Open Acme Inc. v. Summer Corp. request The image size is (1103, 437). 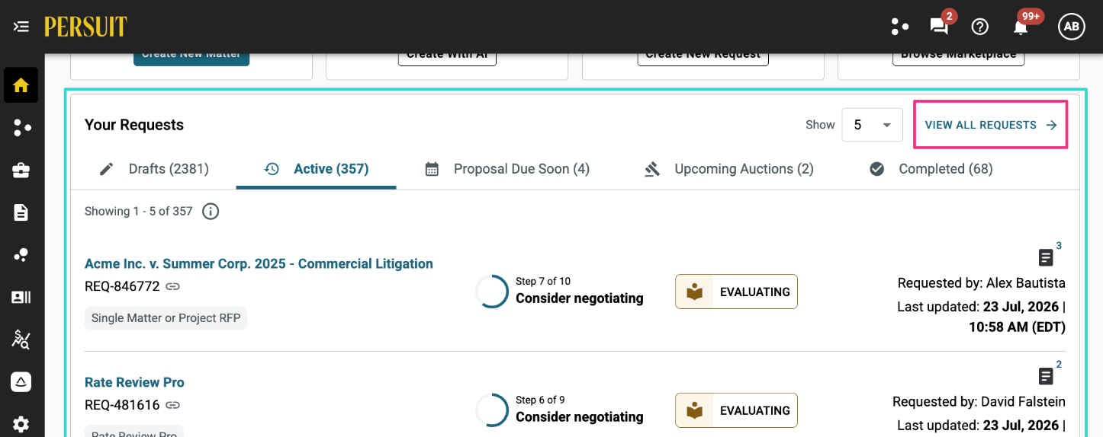(x=259, y=263)
